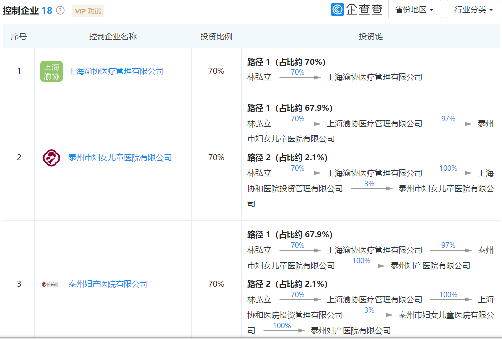Click the 泰州妇产医院 small logo thumbnail

click(x=50, y=284)
